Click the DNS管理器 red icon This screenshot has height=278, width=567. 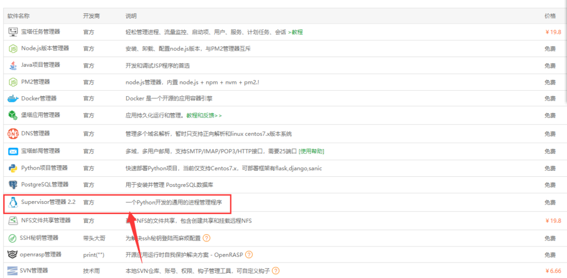pos(13,134)
